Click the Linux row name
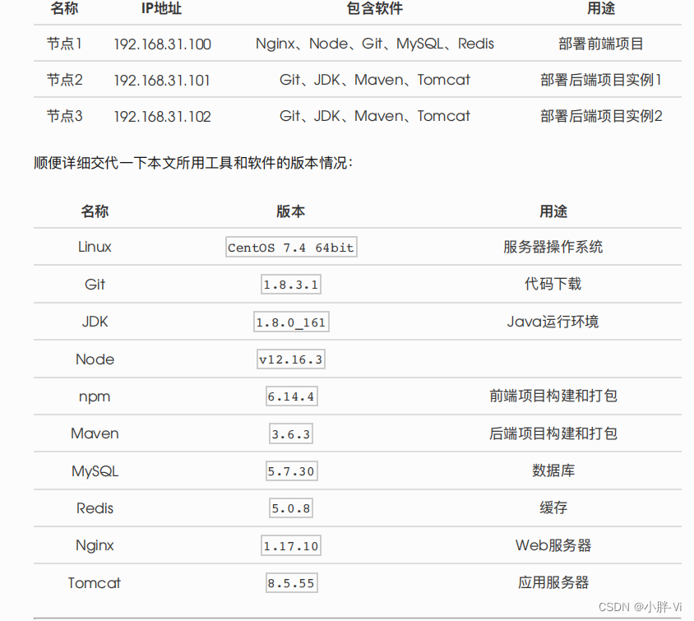Image resolution: width=694 pixels, height=621 pixels. click(x=95, y=247)
